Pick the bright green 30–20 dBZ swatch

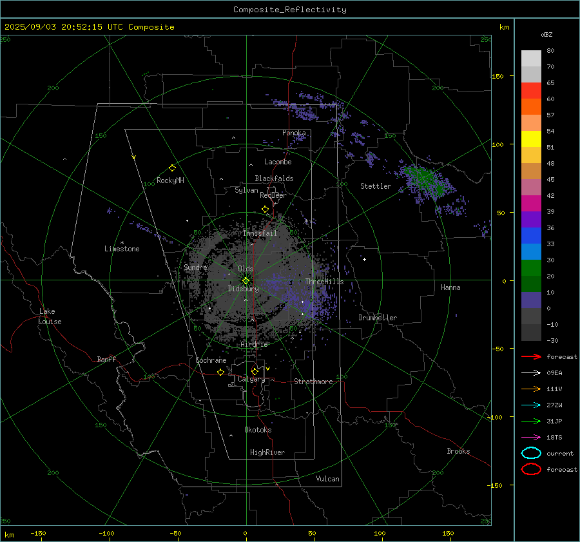point(531,268)
